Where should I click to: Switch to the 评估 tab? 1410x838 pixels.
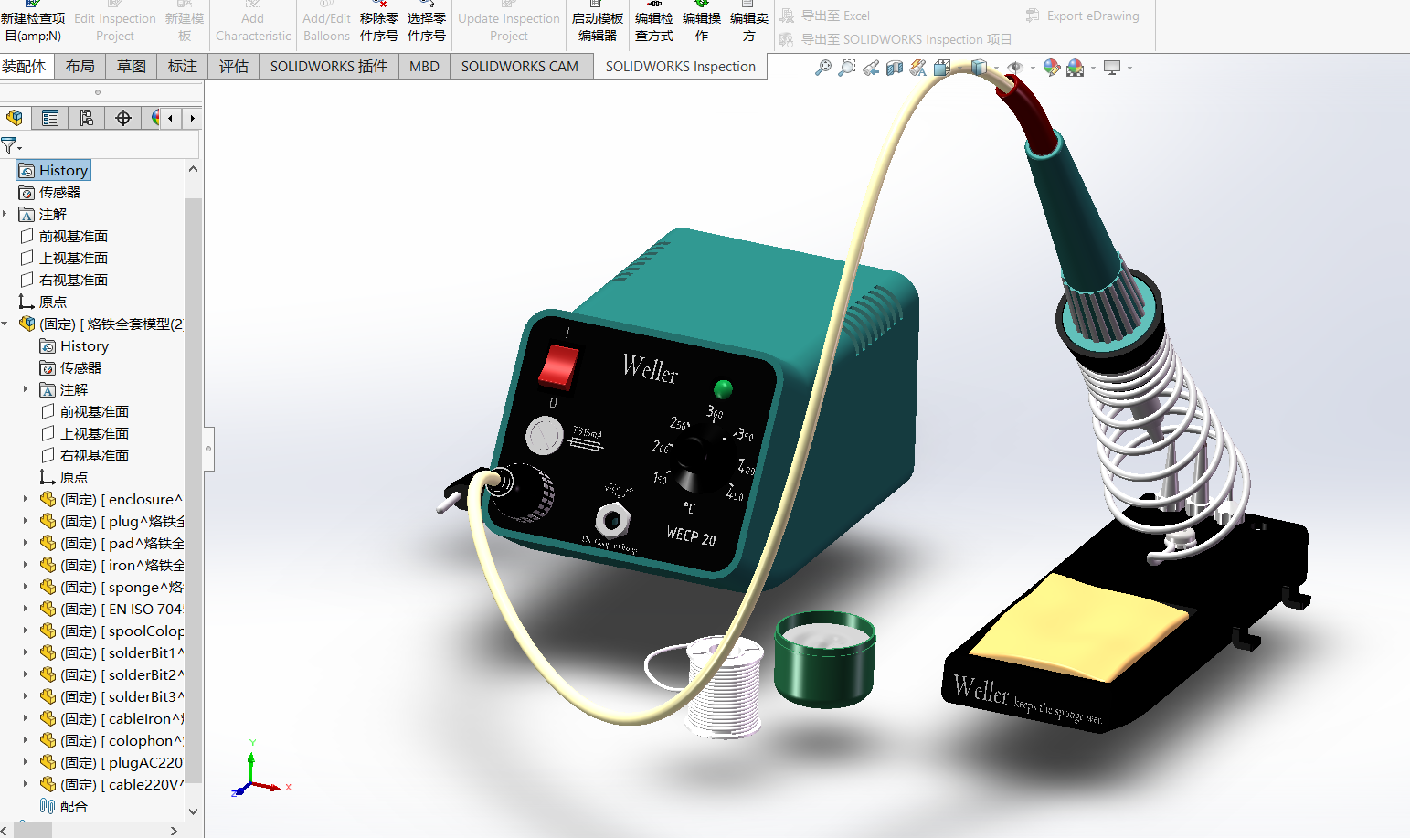tap(234, 66)
